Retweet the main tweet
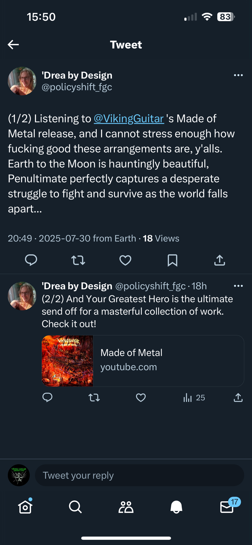This screenshot has width=252, height=545. pos(78,260)
